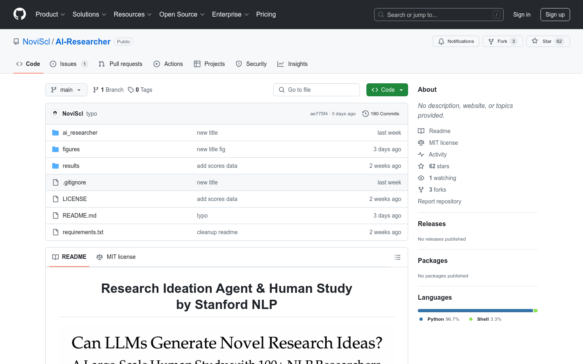
Task: Click the repository book icon beside NoviScl
Action: (x=16, y=42)
